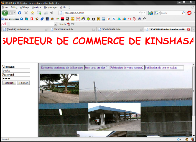Bookmark this page with the star
196x142 pixels.
point(141,13)
